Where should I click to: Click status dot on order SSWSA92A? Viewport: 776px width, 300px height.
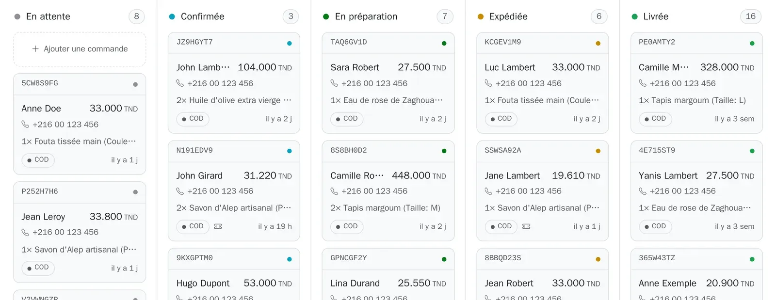[x=598, y=151]
